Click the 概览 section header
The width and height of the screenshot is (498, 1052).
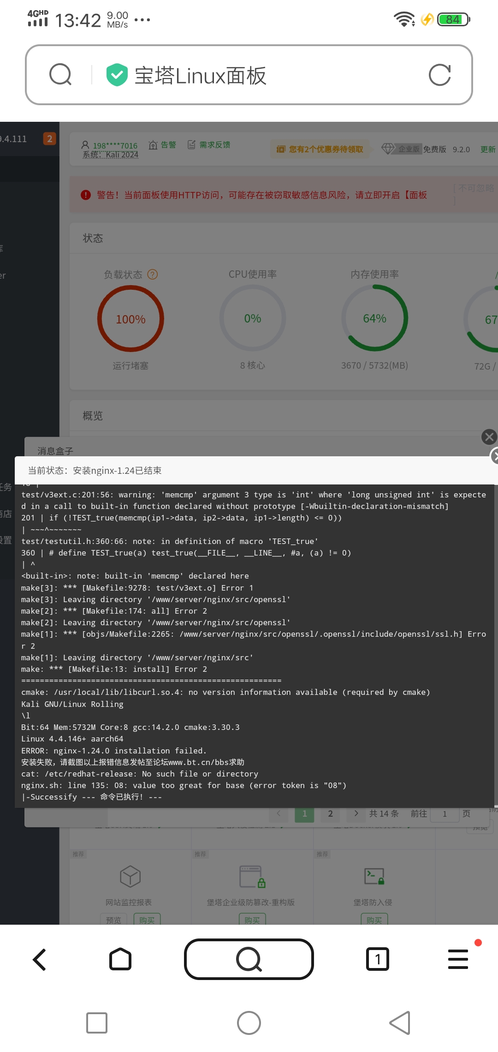tap(93, 416)
